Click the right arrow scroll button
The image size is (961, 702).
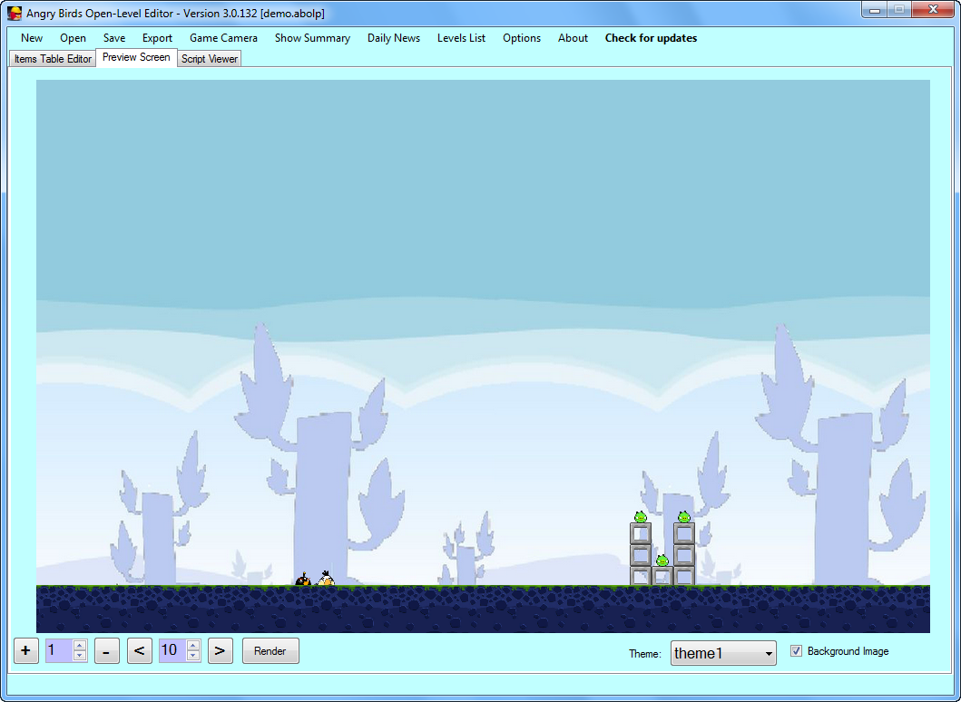tap(220, 650)
